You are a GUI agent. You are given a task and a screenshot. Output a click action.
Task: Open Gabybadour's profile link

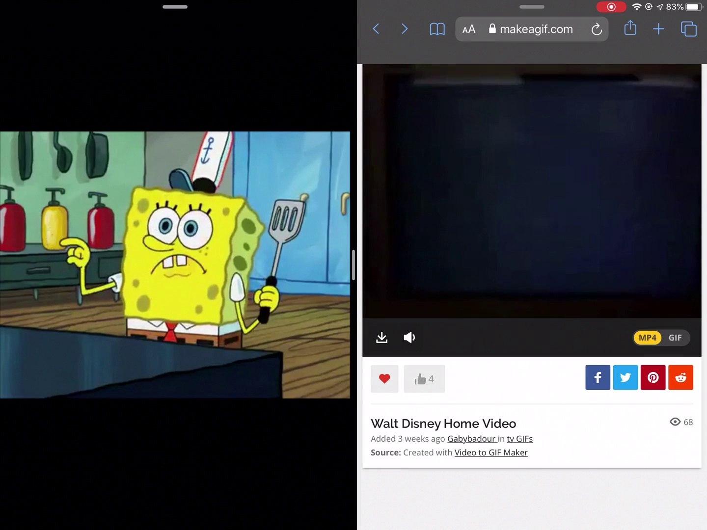[471, 439]
